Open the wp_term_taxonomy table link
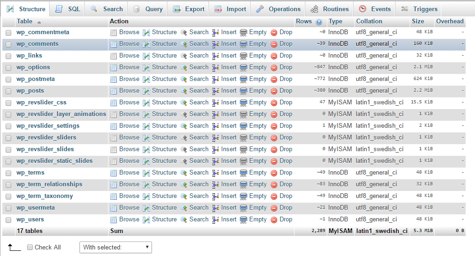 click(x=44, y=196)
